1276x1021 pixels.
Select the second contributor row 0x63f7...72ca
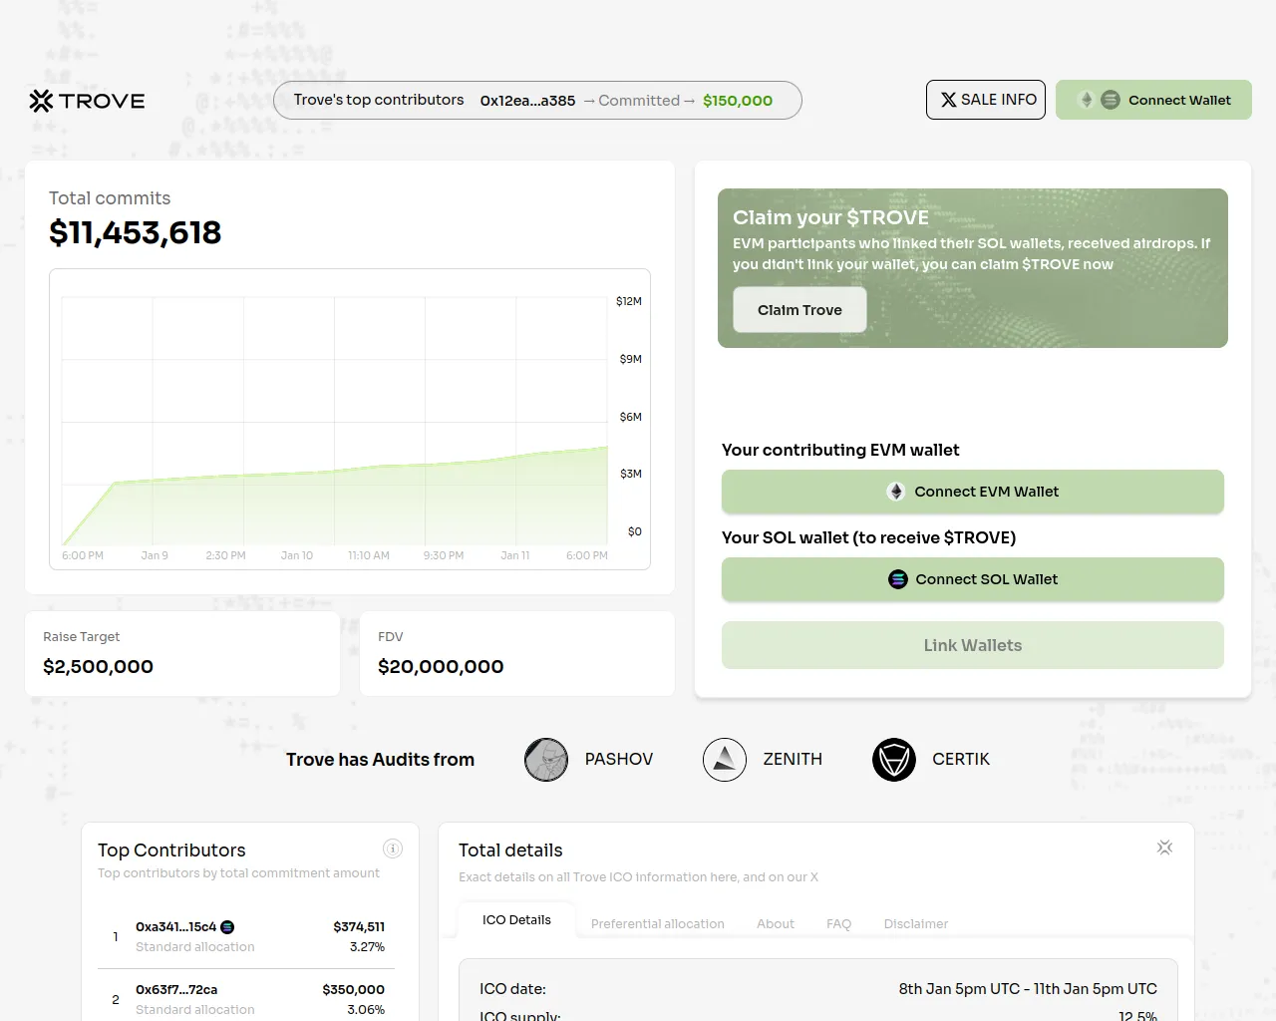[245, 999]
